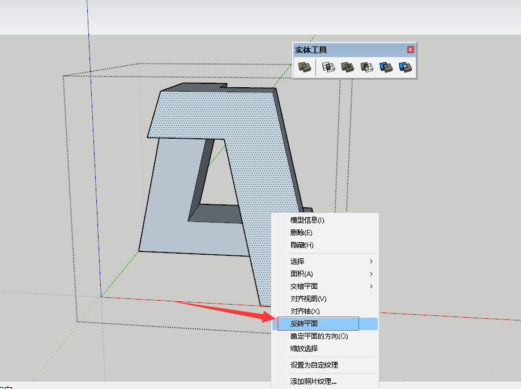Image resolution: width=521 pixels, height=389 pixels.
Task: Close the 实体工具 toolbar
Action: click(x=410, y=49)
